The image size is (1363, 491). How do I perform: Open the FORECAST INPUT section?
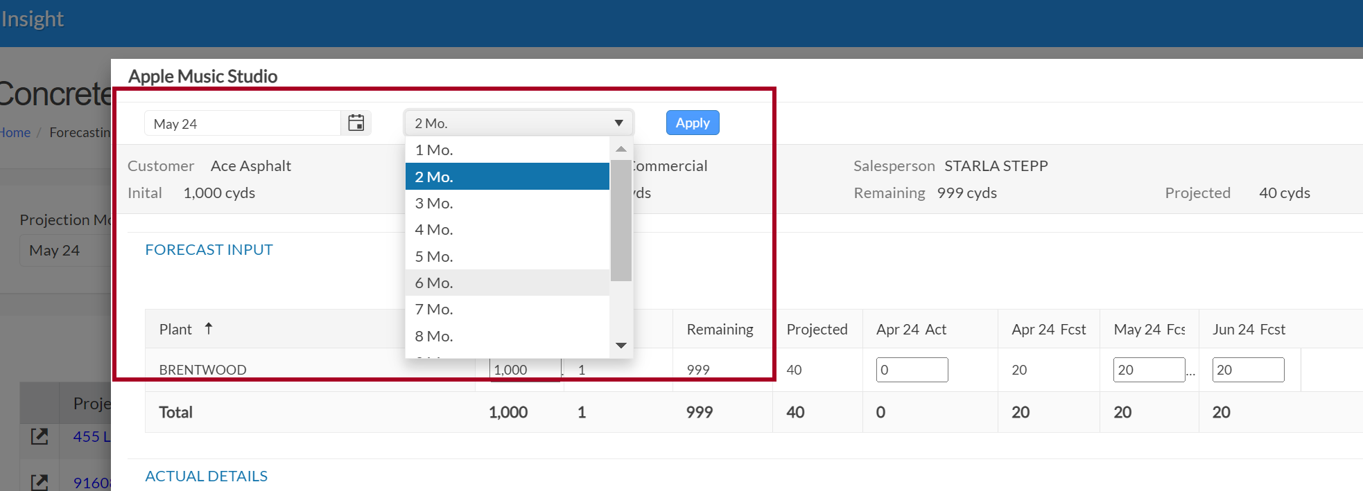(x=209, y=249)
